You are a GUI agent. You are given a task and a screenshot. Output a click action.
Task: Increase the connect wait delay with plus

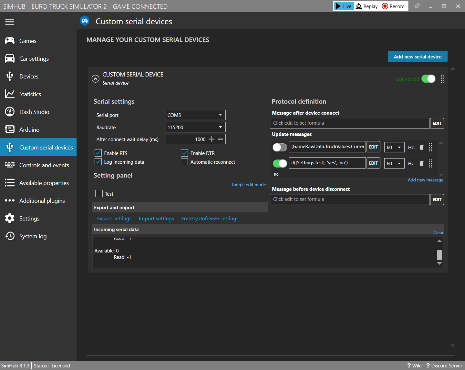coord(211,139)
